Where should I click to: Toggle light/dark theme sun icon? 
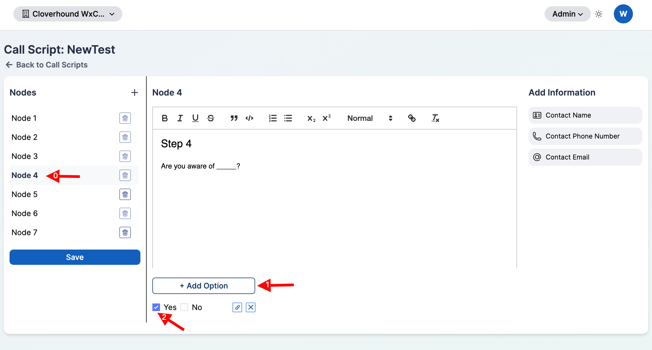pos(599,14)
